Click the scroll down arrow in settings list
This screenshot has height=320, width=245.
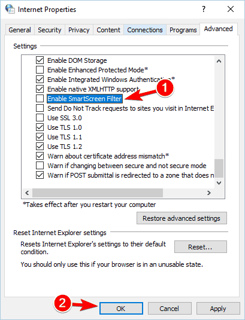point(219,183)
